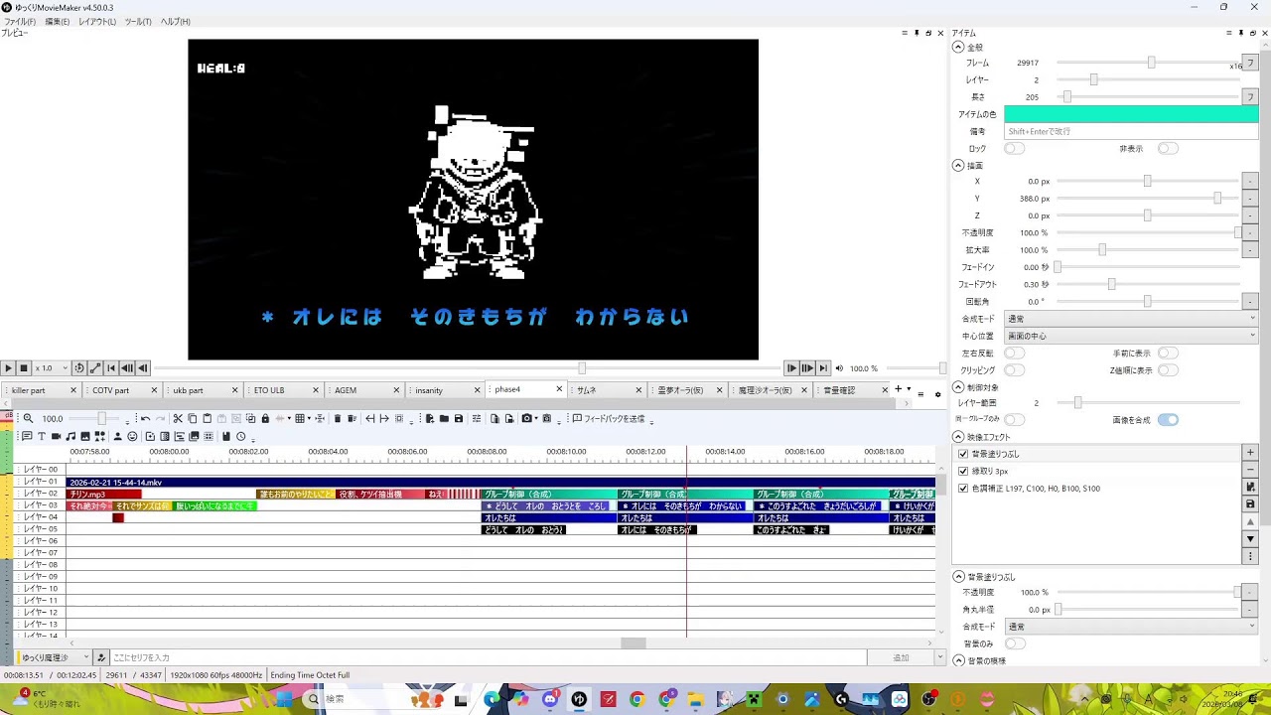Image resolution: width=1271 pixels, height=715 pixels.
Task: Click the clock icon in timeline toolbar
Action: coord(241,436)
